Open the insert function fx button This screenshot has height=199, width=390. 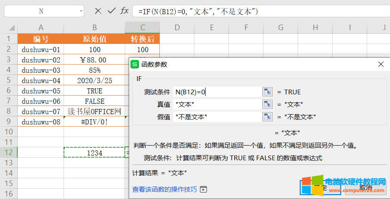(x=124, y=11)
